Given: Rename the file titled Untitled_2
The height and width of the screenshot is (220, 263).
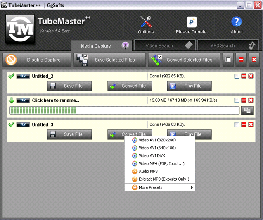Looking at the screenshot, I should pyautogui.click(x=43, y=76).
